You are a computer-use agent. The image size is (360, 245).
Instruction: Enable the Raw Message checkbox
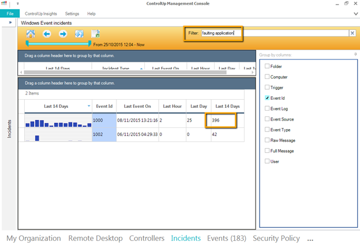click(267, 140)
